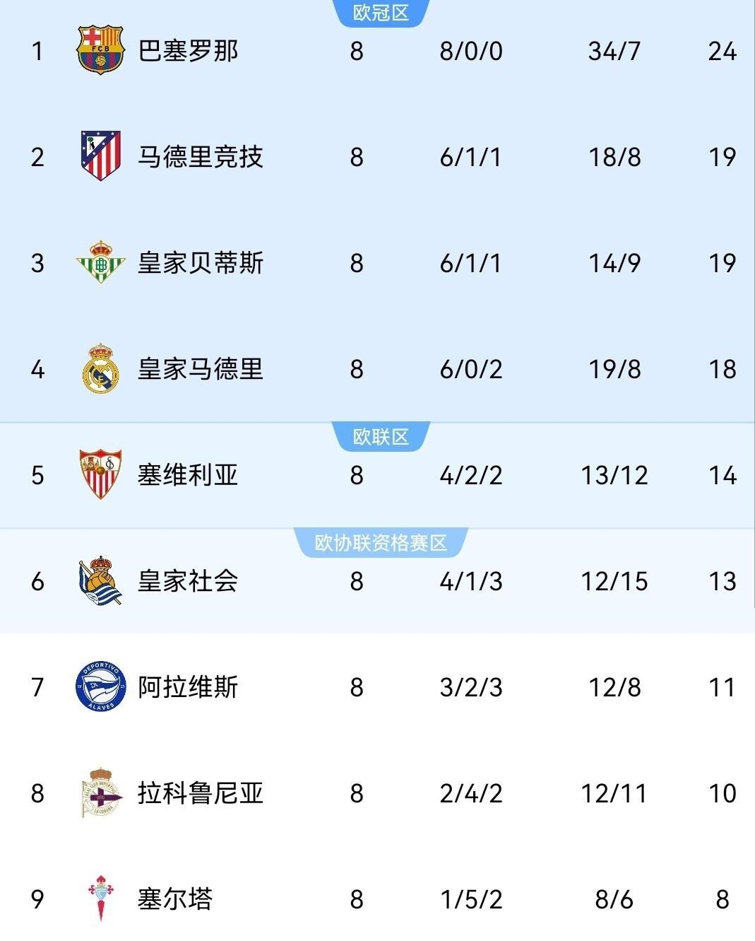Open the 马德里竞技 team link
Screen dimensions: 755x941
[x=201, y=157]
